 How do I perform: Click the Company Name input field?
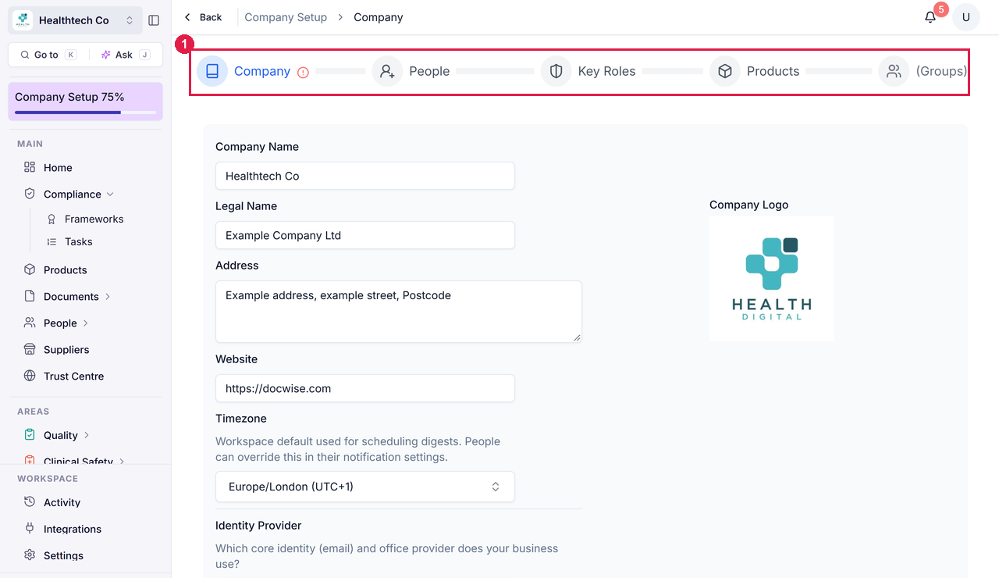365,176
